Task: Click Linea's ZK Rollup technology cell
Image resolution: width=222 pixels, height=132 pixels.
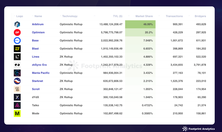Action: (66, 57)
